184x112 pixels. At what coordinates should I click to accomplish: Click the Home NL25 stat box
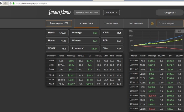click(57, 41)
